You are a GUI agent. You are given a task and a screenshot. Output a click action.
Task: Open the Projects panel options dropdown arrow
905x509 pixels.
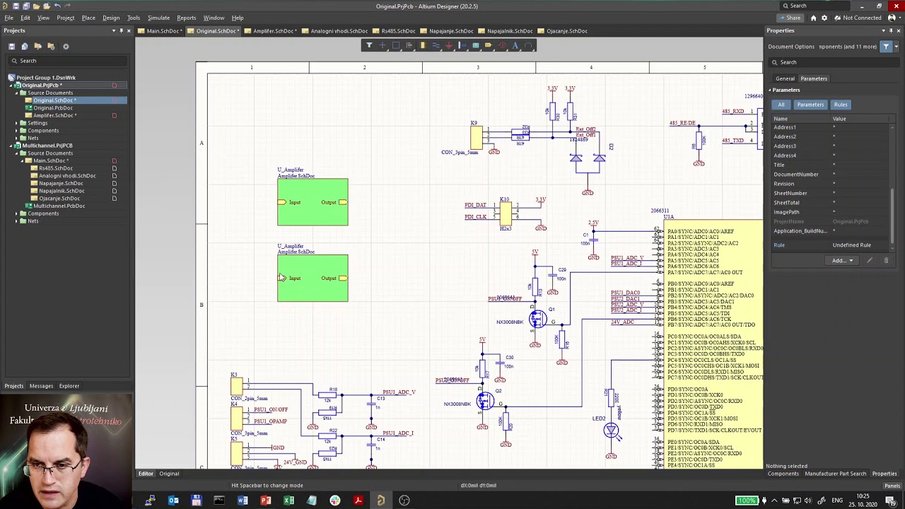tap(114, 30)
